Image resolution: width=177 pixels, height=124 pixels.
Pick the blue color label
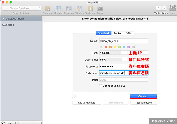pyautogui.click(x=124, y=47)
